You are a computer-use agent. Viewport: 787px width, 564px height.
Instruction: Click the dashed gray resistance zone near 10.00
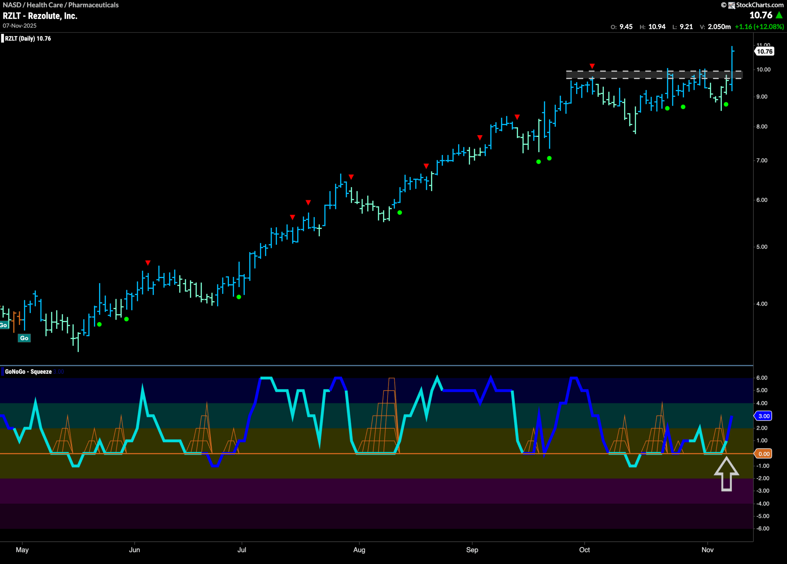tap(654, 75)
